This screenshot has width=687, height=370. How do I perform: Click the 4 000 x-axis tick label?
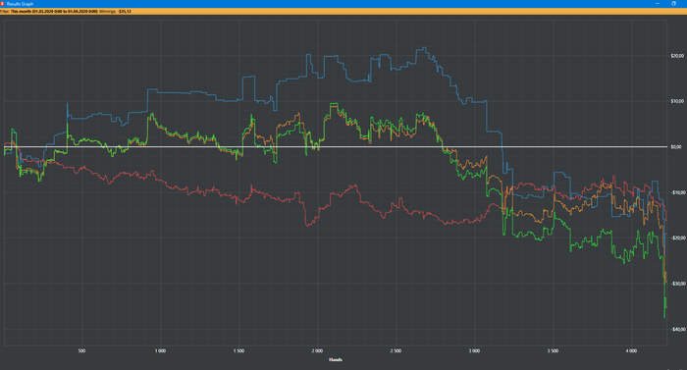pyautogui.click(x=631, y=351)
